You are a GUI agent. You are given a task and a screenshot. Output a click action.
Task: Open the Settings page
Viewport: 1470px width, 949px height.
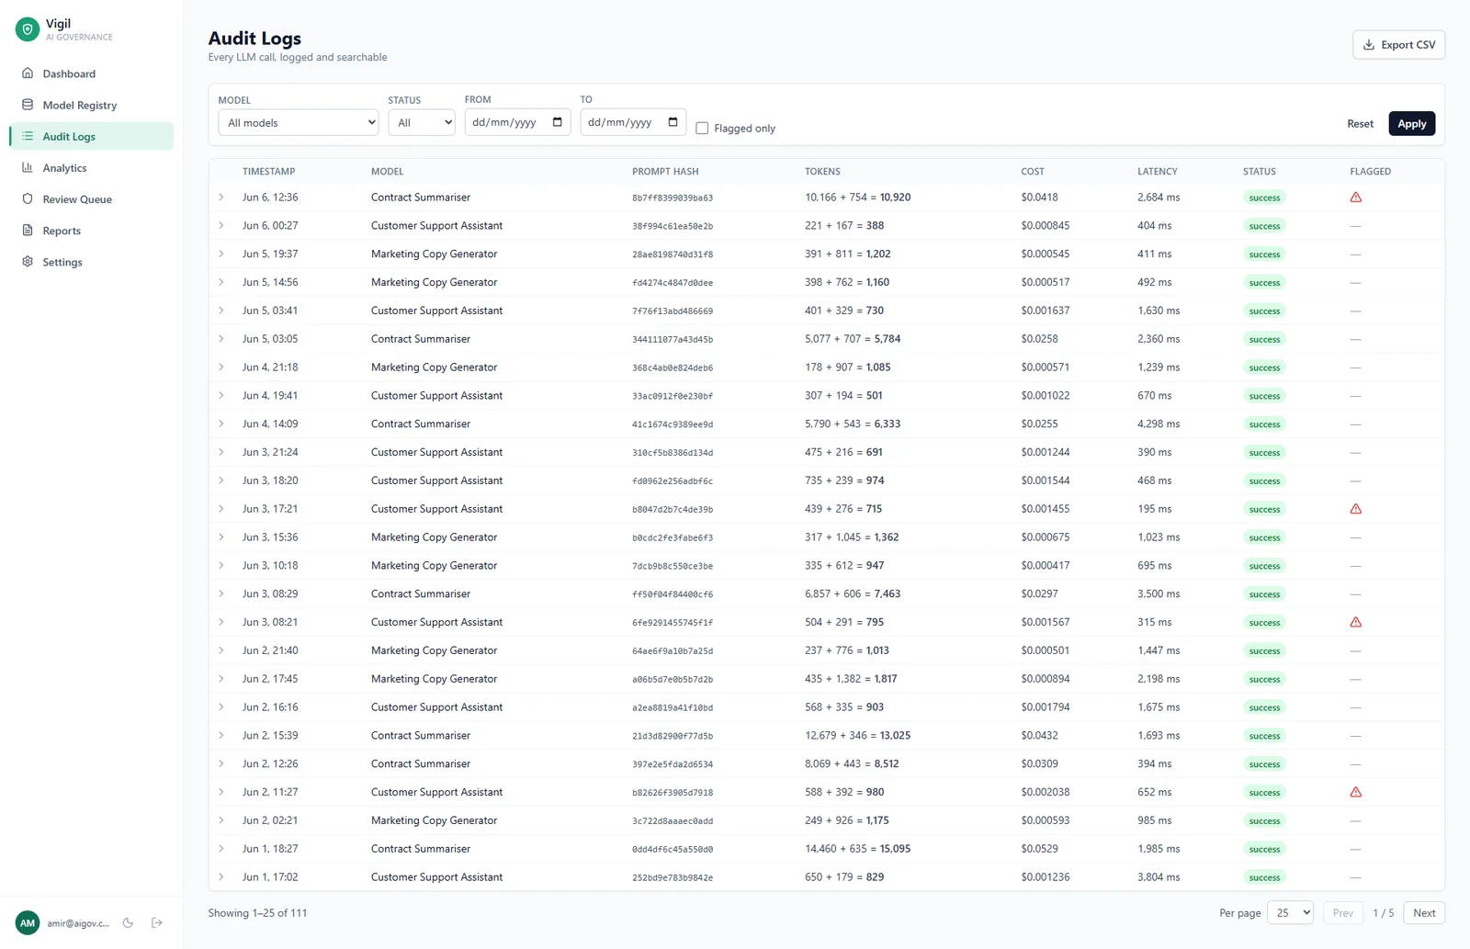point(91,262)
